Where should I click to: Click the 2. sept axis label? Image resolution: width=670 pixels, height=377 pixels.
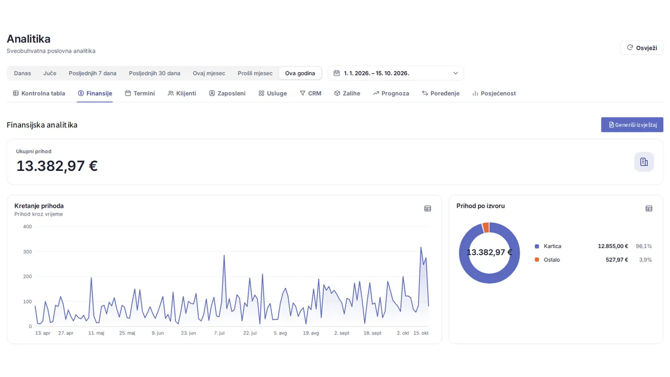[x=342, y=333]
